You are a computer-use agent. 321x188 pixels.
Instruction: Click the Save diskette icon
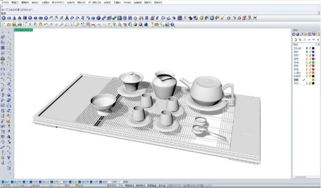point(14,25)
